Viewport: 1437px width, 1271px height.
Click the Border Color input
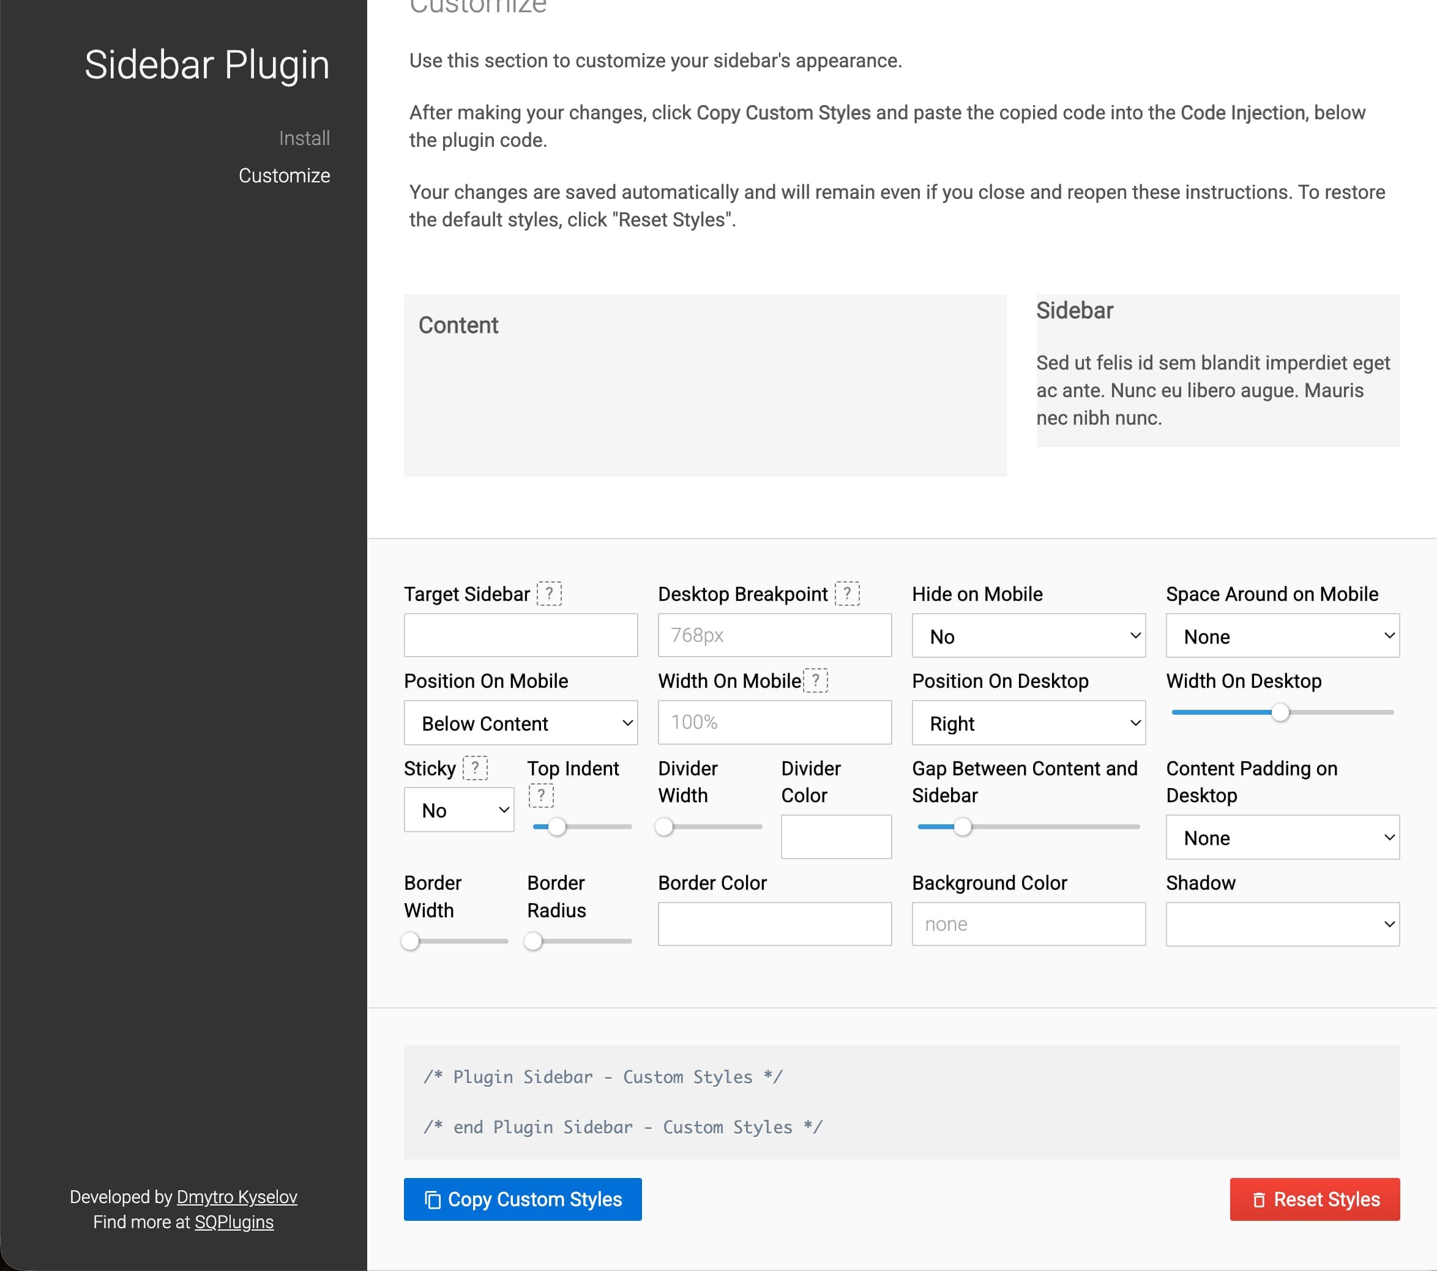[774, 924]
